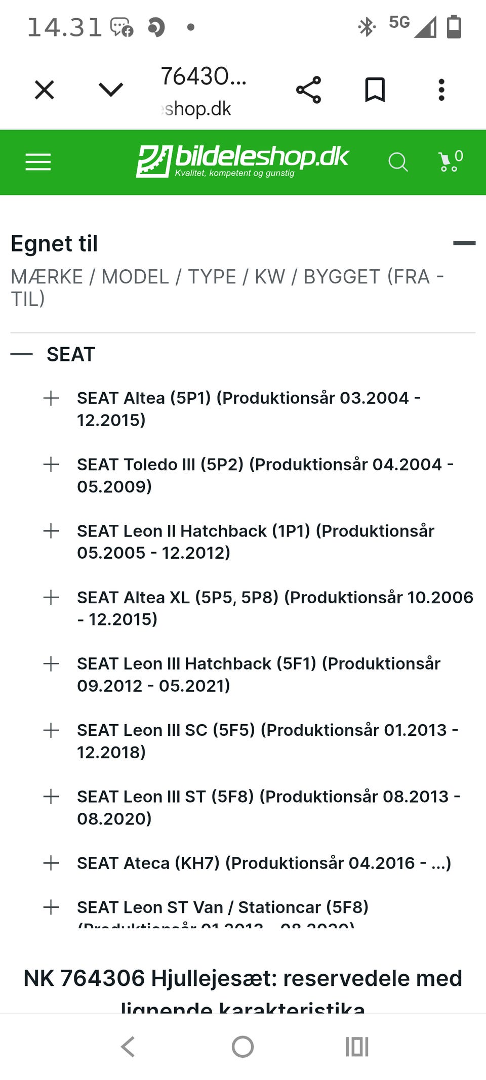
Task: Tap the search magnifier icon
Action: tap(398, 162)
